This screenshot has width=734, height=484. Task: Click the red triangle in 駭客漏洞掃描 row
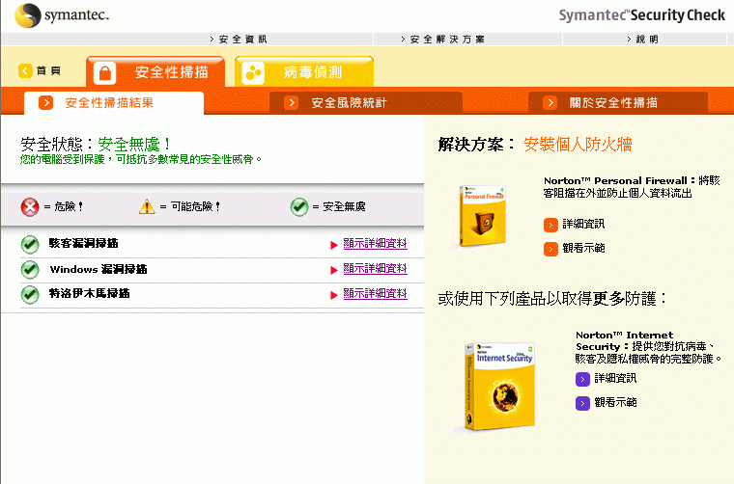click(334, 245)
